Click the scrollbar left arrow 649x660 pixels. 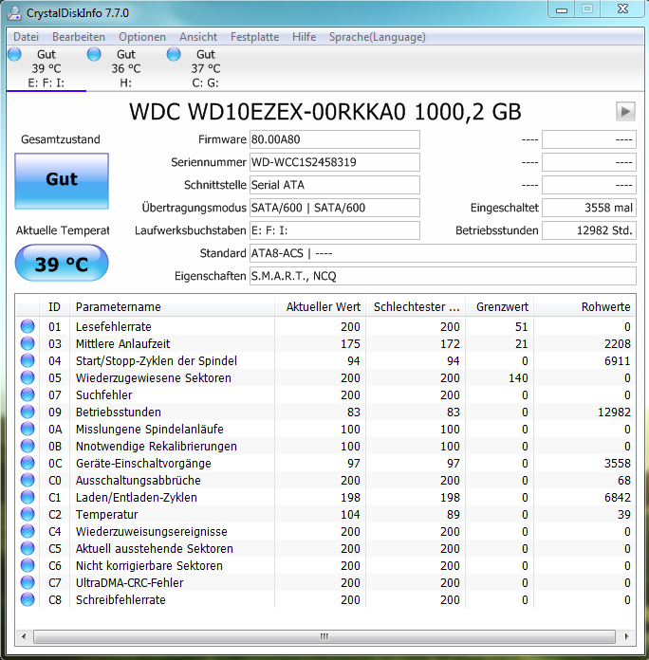pyautogui.click(x=24, y=636)
